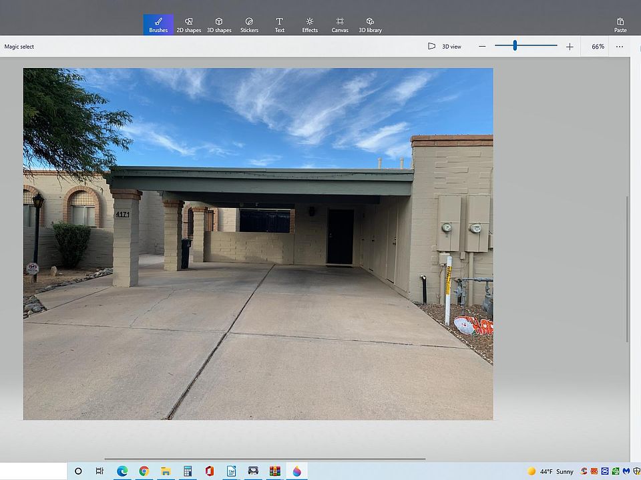Open the Effects panel
Viewport: 641px width, 480px height.
pyautogui.click(x=310, y=25)
